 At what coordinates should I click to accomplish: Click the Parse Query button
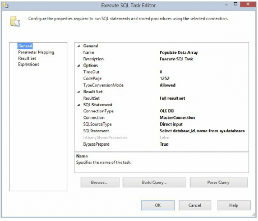pos(219,182)
